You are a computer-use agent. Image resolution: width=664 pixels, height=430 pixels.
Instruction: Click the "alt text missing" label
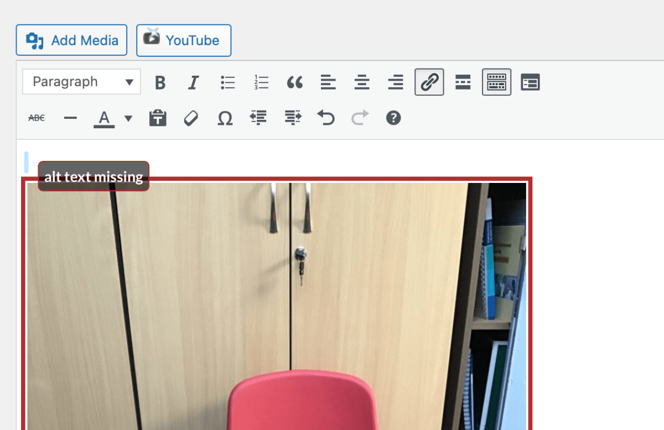tap(94, 176)
